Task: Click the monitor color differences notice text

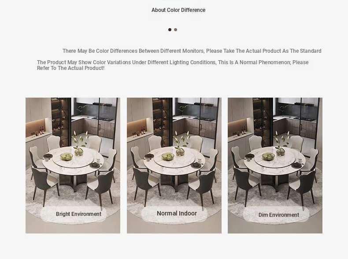Action: pyautogui.click(x=192, y=51)
